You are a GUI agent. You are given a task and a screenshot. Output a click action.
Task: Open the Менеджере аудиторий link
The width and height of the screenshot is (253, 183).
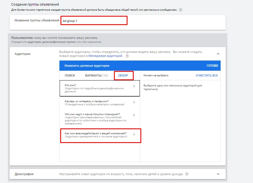pos(105,56)
